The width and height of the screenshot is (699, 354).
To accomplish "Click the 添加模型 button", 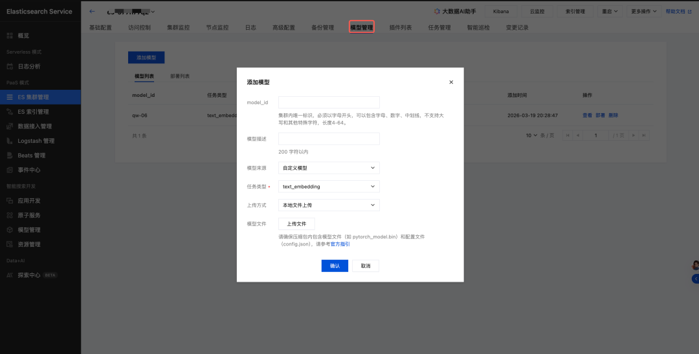I will tap(146, 57).
